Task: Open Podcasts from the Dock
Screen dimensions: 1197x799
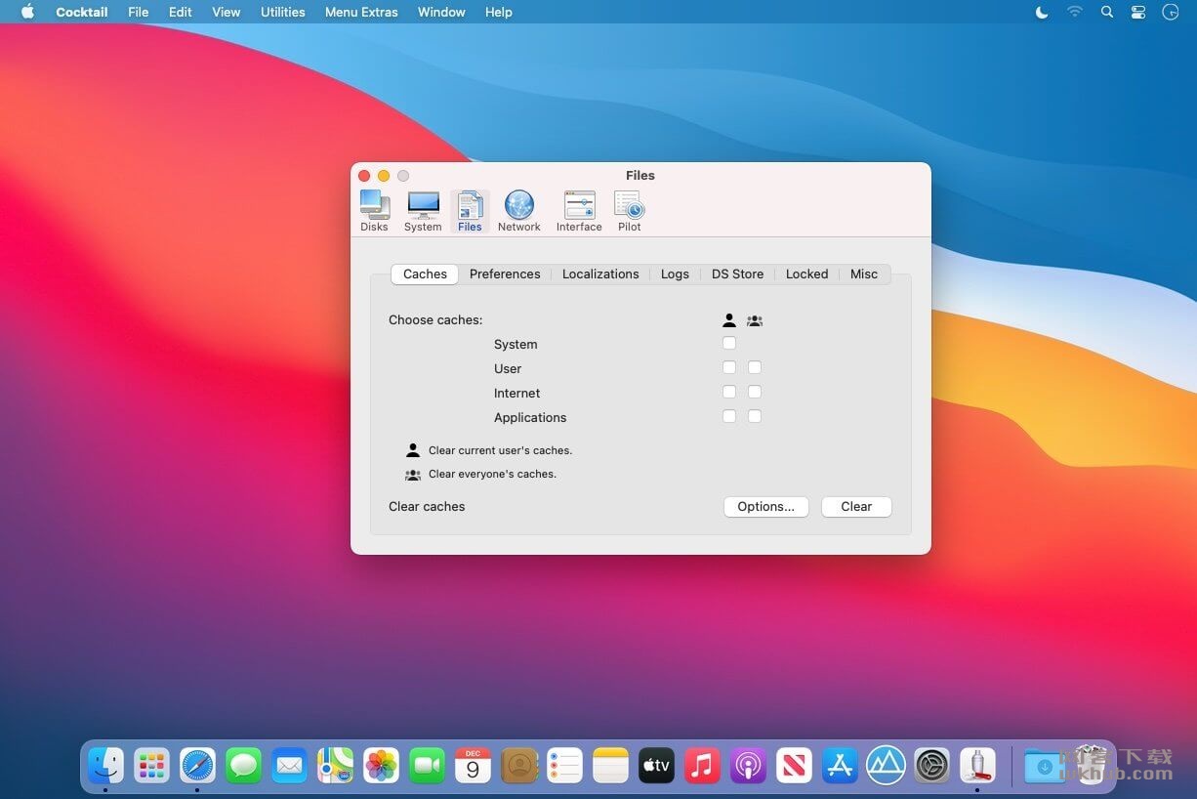Action: coord(749,766)
